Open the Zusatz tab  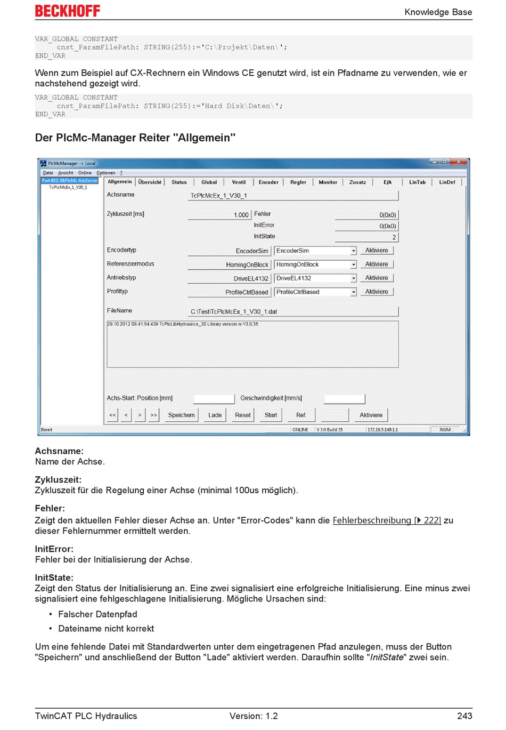[358, 182]
